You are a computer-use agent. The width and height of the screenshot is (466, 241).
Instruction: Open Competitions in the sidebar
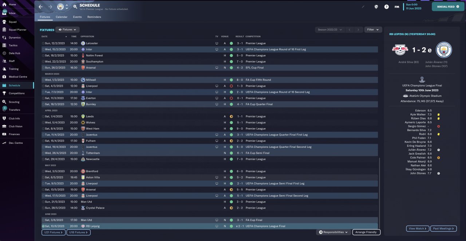click(x=17, y=93)
